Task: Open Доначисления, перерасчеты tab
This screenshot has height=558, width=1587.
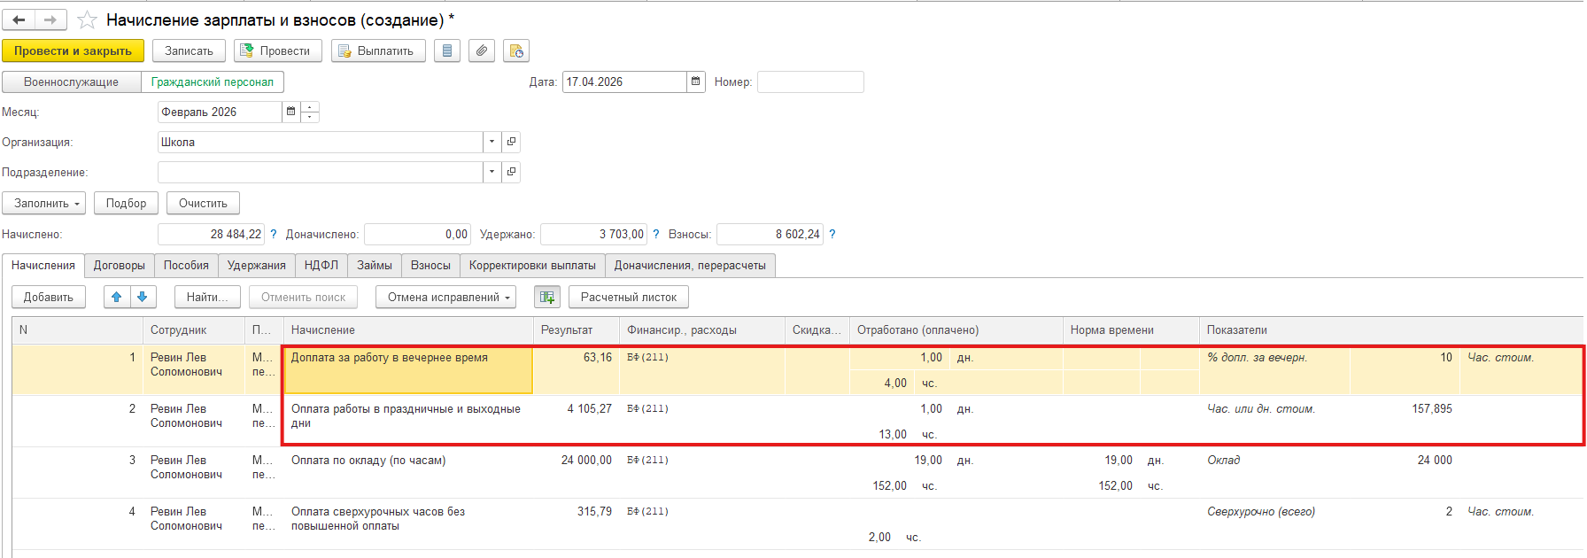Action: 690,265
